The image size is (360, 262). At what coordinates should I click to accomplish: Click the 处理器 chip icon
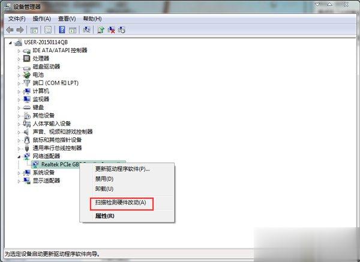(x=27, y=59)
